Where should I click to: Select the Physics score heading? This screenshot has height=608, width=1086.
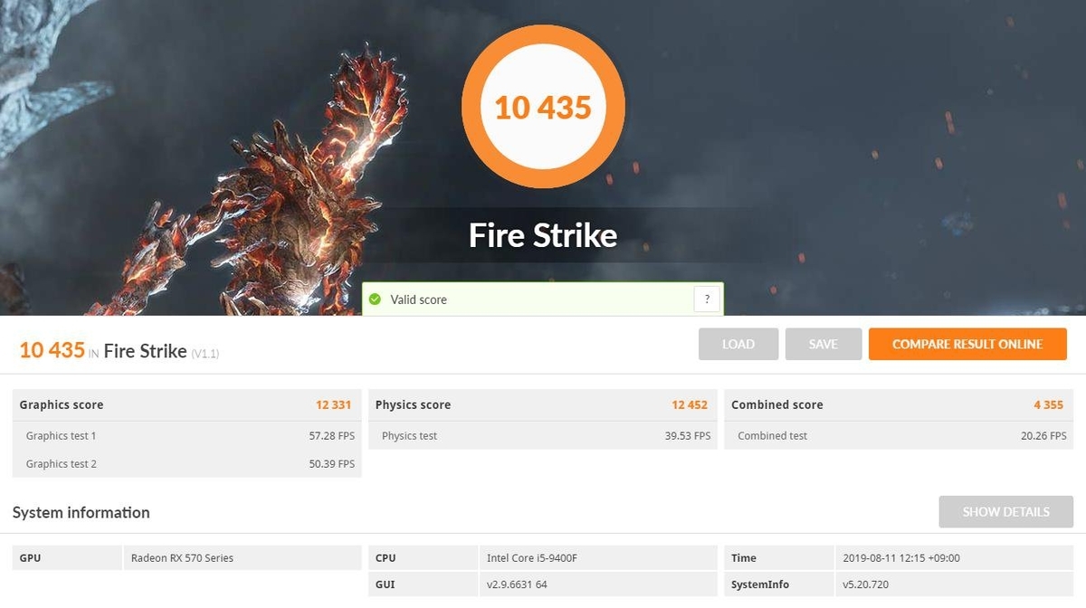413,404
